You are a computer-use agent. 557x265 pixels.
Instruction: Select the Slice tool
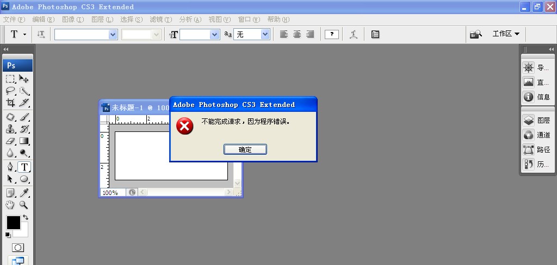[24, 103]
